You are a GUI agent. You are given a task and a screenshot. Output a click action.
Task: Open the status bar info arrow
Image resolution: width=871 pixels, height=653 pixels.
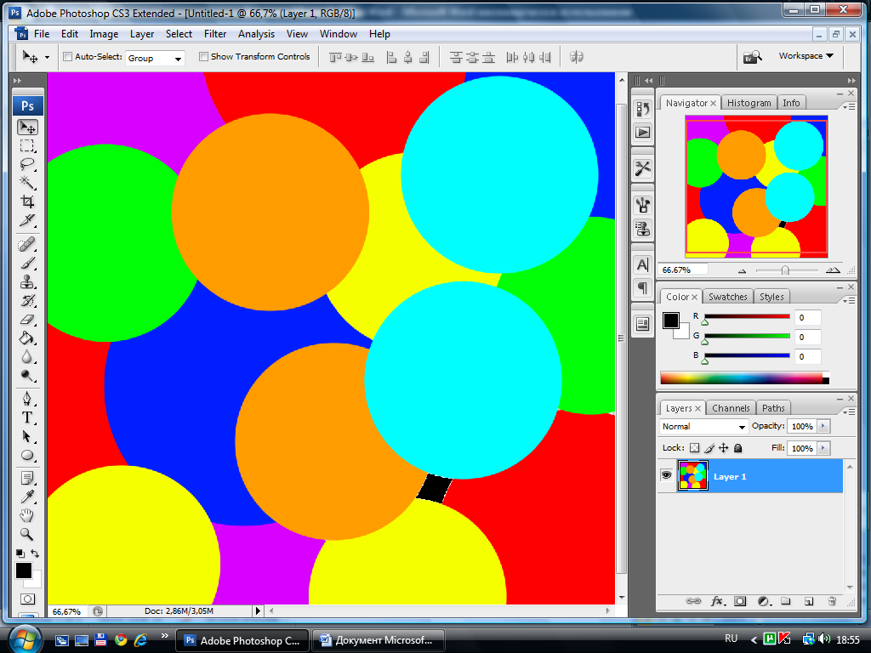pyautogui.click(x=258, y=610)
